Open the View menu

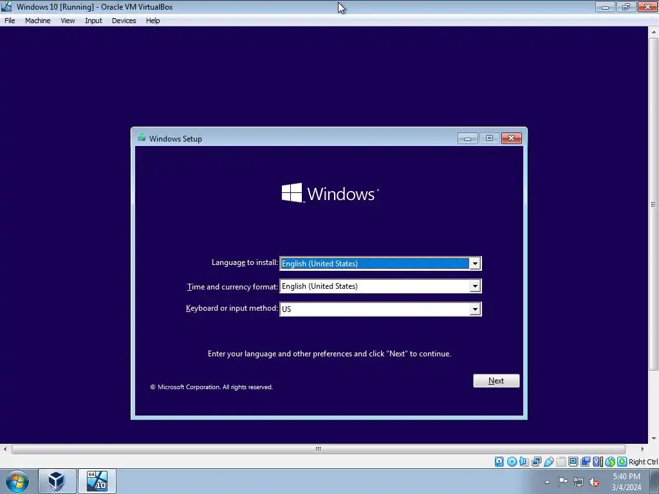pyautogui.click(x=68, y=21)
